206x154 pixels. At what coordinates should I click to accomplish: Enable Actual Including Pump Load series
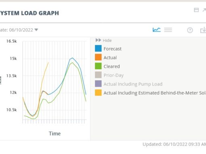coord(133,84)
